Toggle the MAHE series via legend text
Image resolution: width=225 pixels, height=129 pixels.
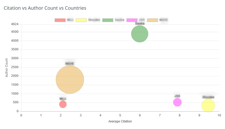point(163,20)
